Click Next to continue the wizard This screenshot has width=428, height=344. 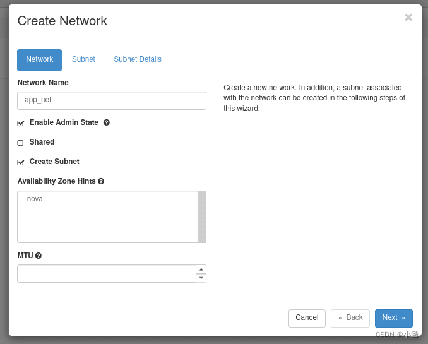(393, 318)
